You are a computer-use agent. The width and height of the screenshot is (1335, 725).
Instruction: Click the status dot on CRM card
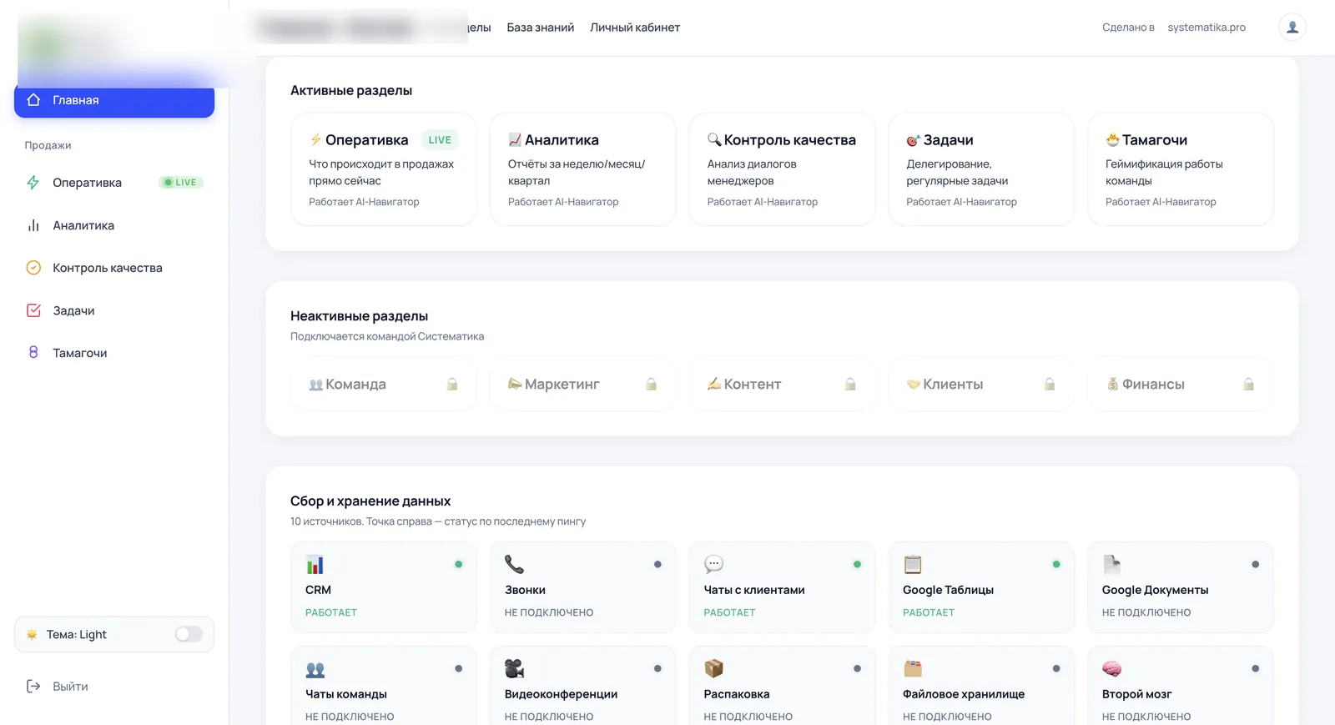(x=459, y=565)
